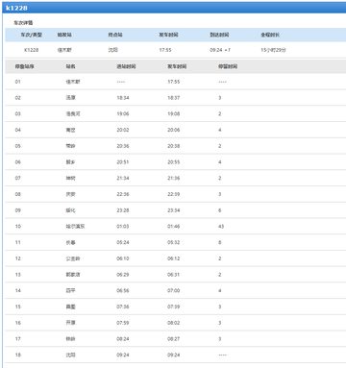Click departure time 22:39 in row 08

174,194
